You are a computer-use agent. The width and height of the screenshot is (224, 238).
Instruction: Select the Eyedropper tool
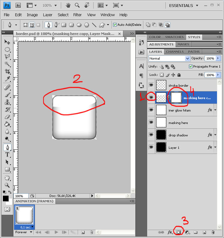point(7,79)
